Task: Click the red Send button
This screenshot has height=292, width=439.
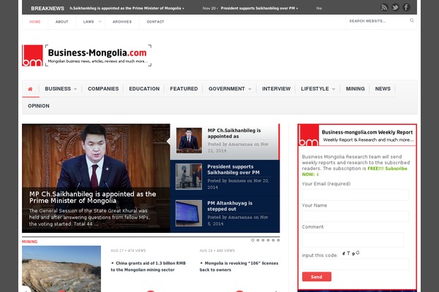Action: [x=317, y=277]
